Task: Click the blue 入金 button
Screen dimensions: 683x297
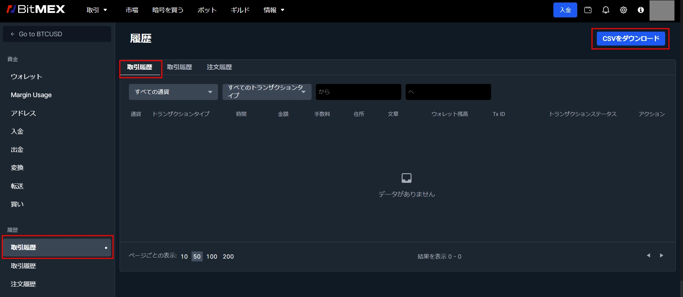Action: point(565,10)
